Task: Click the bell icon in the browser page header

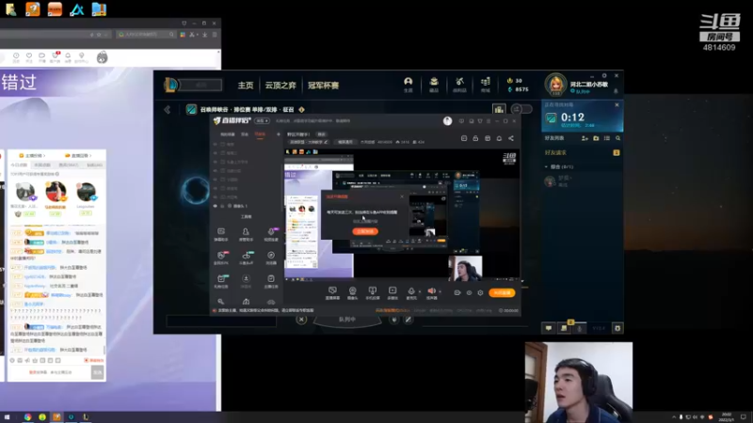Action: click(68, 57)
